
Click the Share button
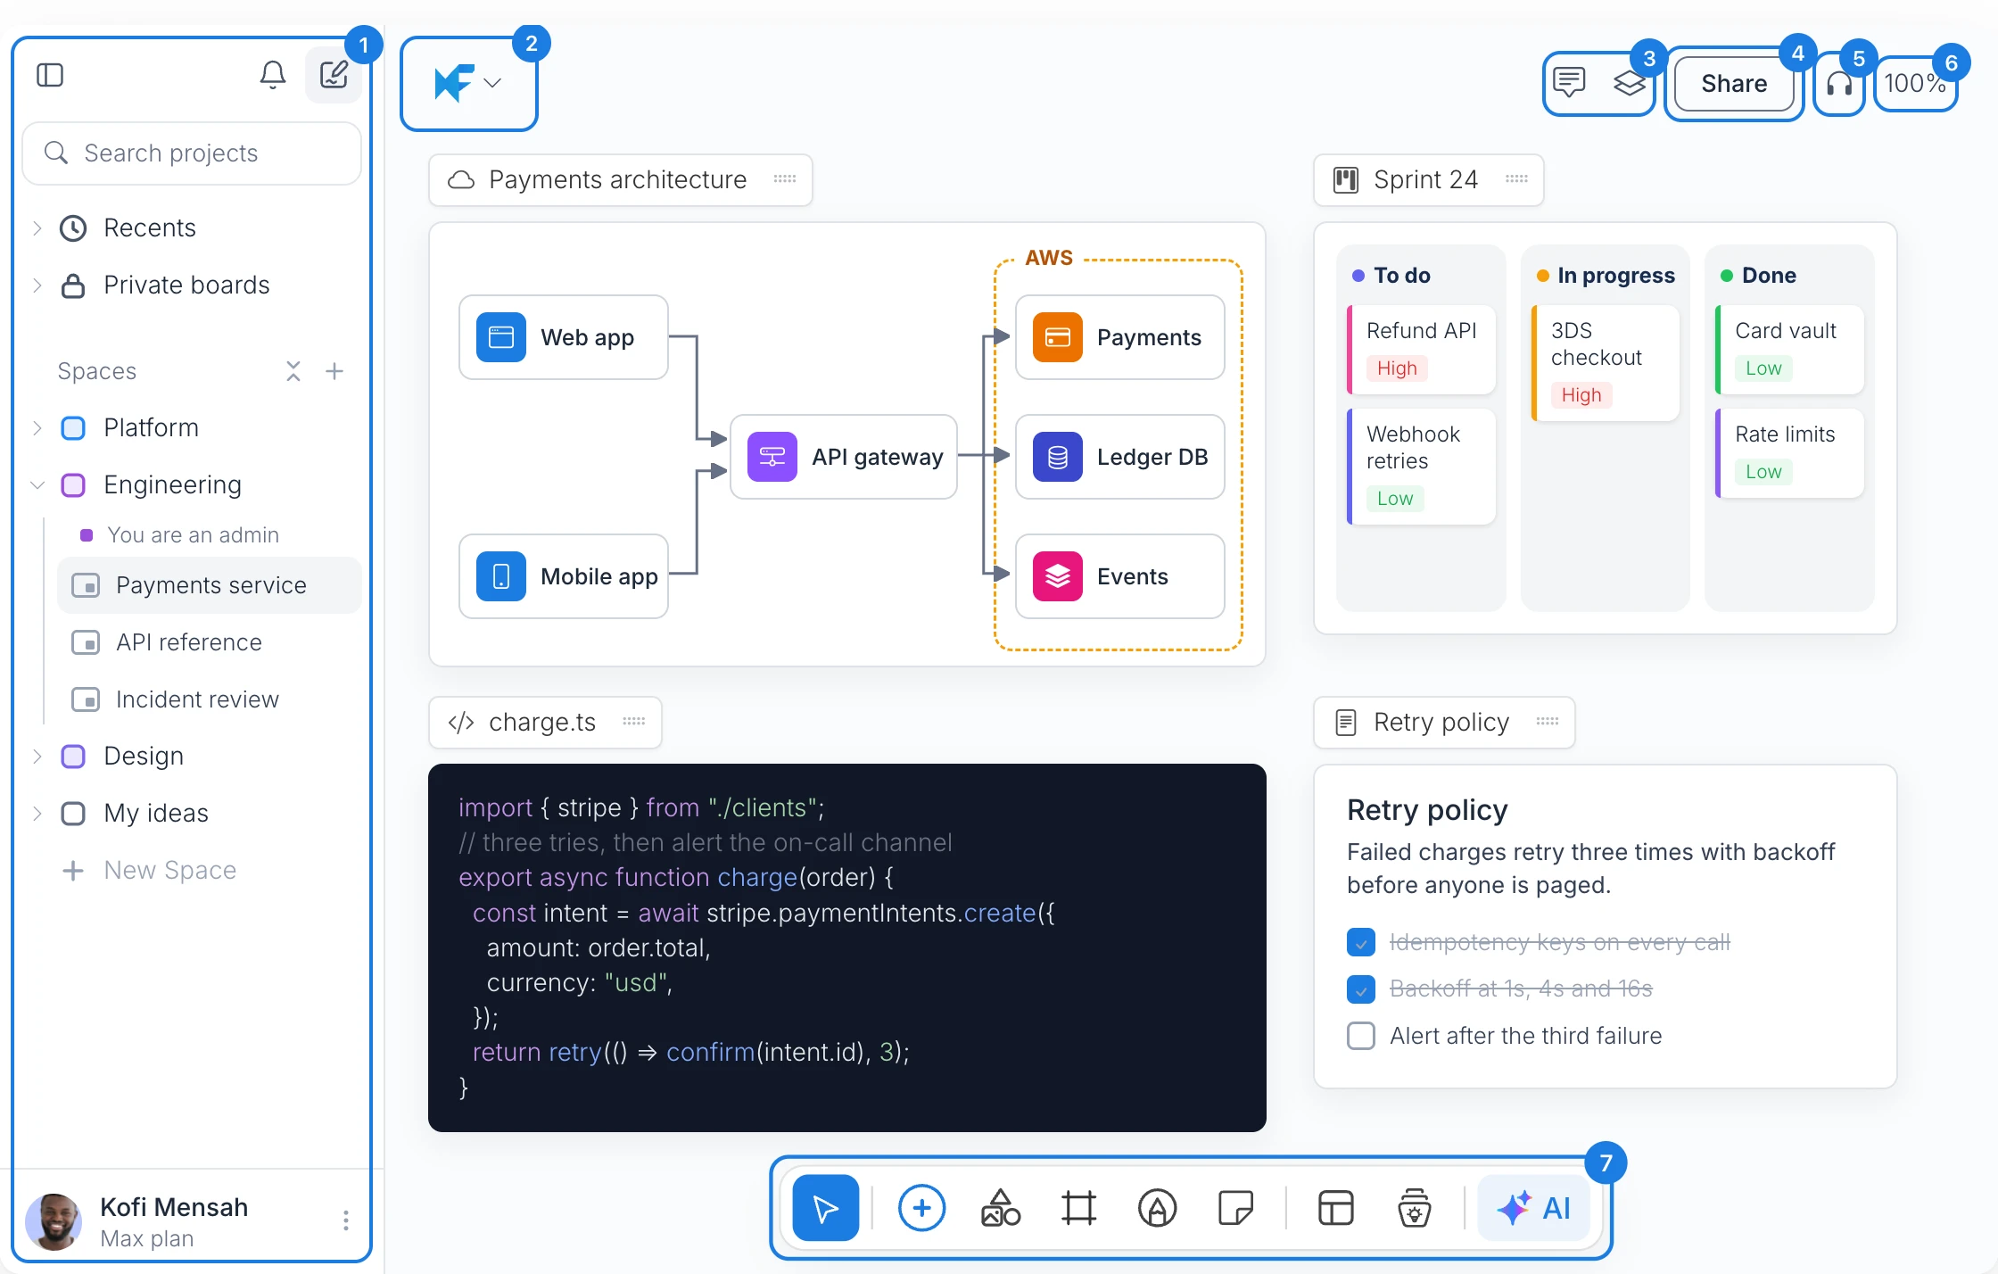[x=1734, y=84]
